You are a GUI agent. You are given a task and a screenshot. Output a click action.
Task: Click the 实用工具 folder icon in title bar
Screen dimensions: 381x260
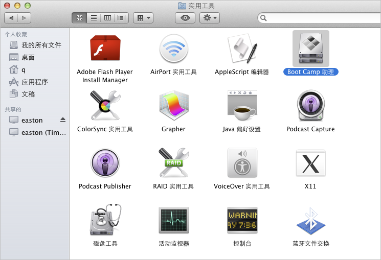point(182,6)
